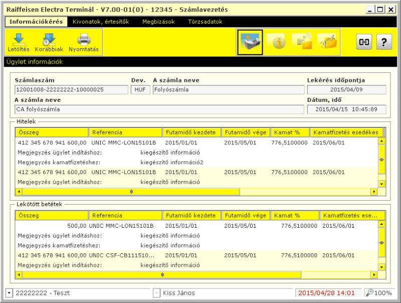
Task: Sort Hitelek by Futamidő kezdete header
Action: click(191, 132)
